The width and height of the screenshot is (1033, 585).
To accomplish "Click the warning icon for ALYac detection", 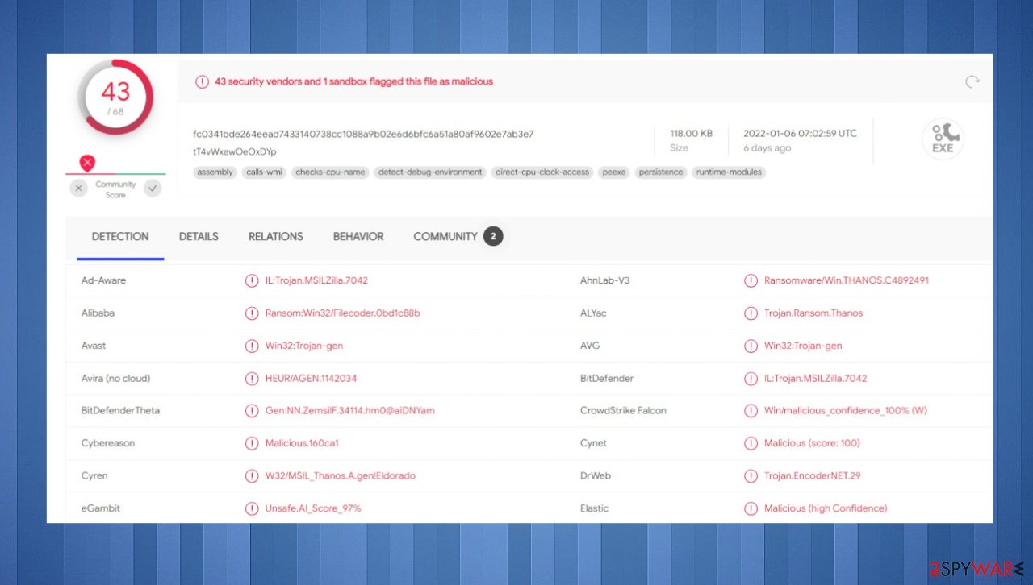I will point(751,313).
